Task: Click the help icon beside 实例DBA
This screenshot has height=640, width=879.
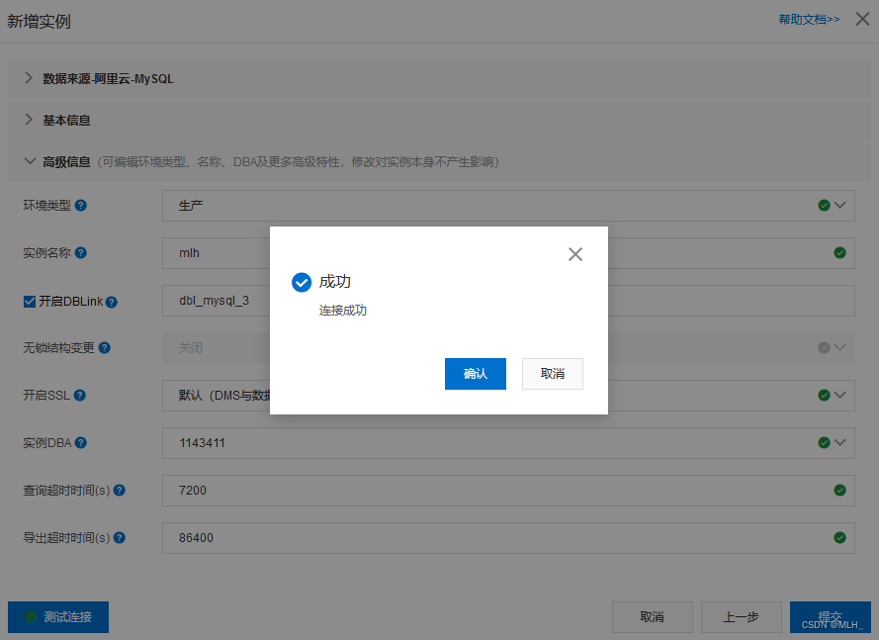Action: pos(81,443)
